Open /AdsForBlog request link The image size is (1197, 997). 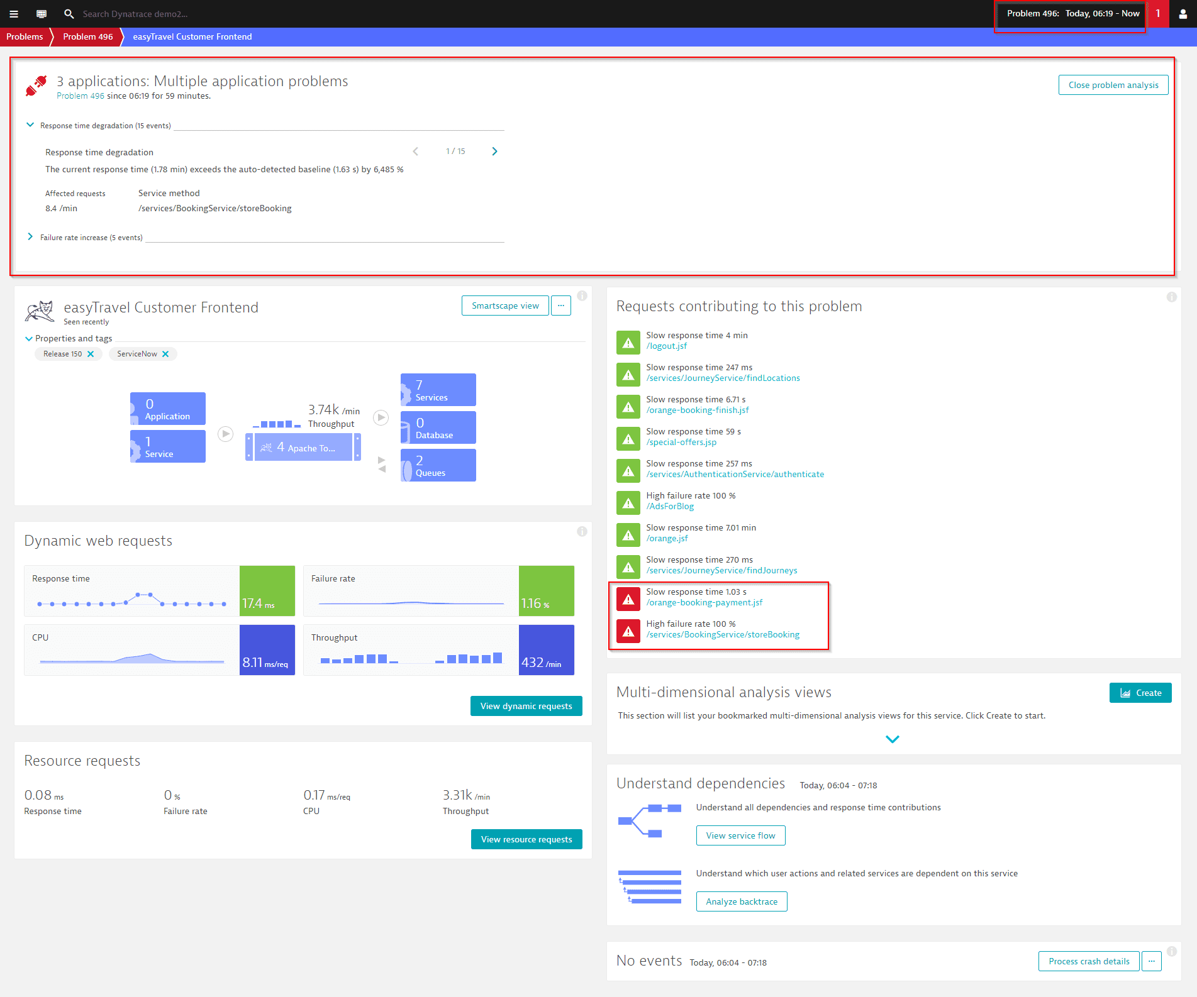[x=670, y=507]
